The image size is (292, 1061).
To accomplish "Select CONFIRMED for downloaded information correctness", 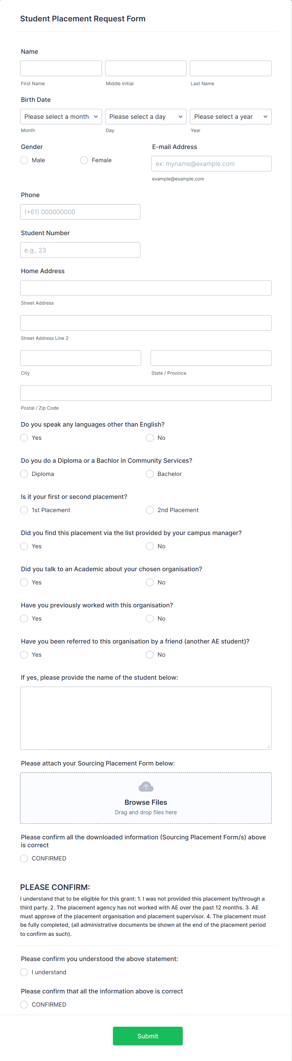I will 24,858.
